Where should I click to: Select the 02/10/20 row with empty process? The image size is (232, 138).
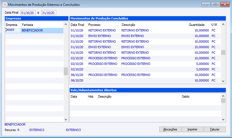pos(146,69)
